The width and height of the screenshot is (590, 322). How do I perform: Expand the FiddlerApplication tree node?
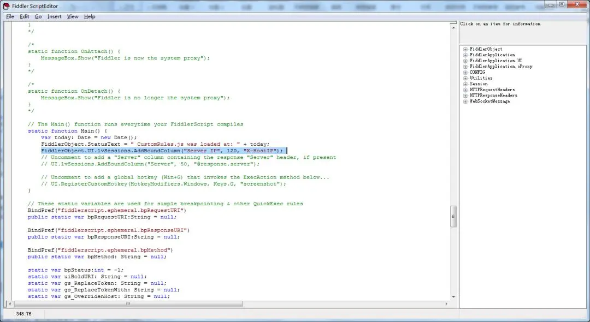pos(465,55)
